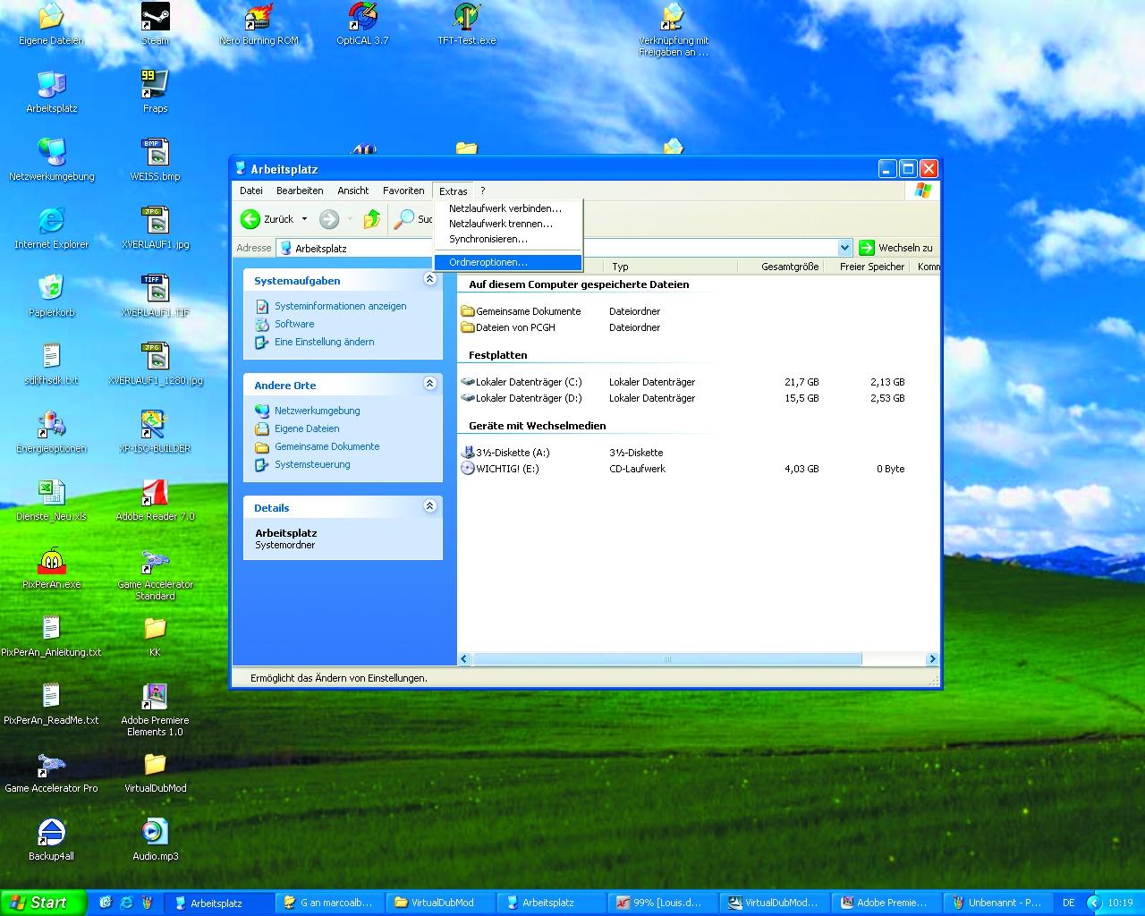Image resolution: width=1145 pixels, height=916 pixels.
Task: Open Netzwerkumgebung under Andere Orte
Action: point(317,411)
